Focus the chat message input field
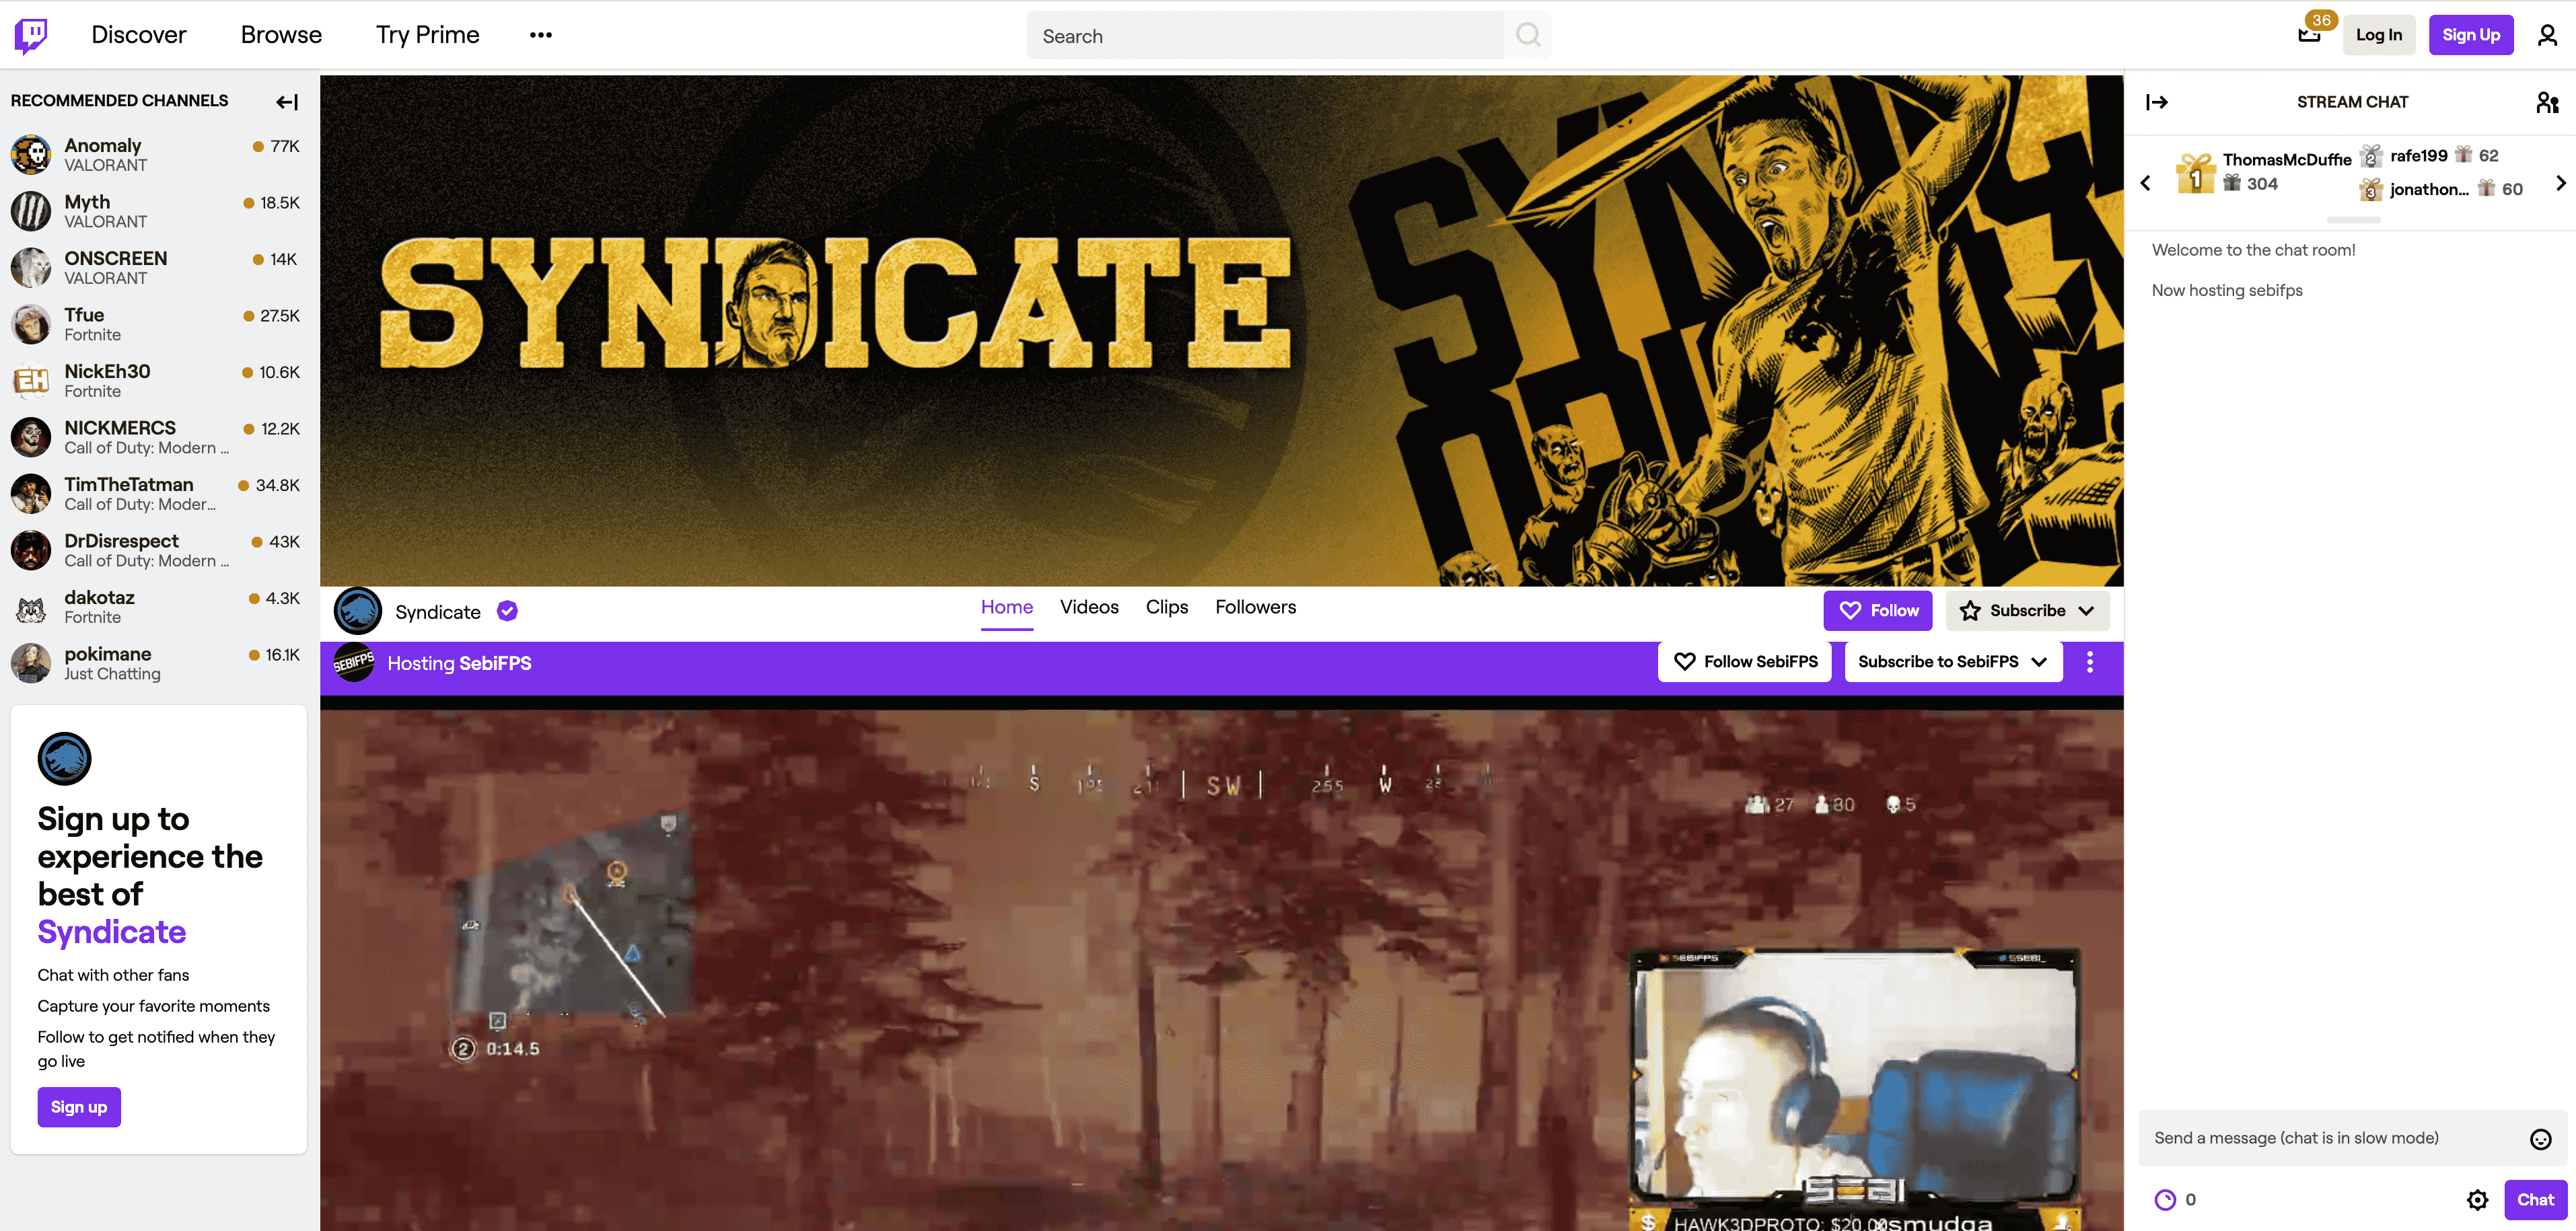This screenshot has width=2576, height=1231. [x=2330, y=1138]
